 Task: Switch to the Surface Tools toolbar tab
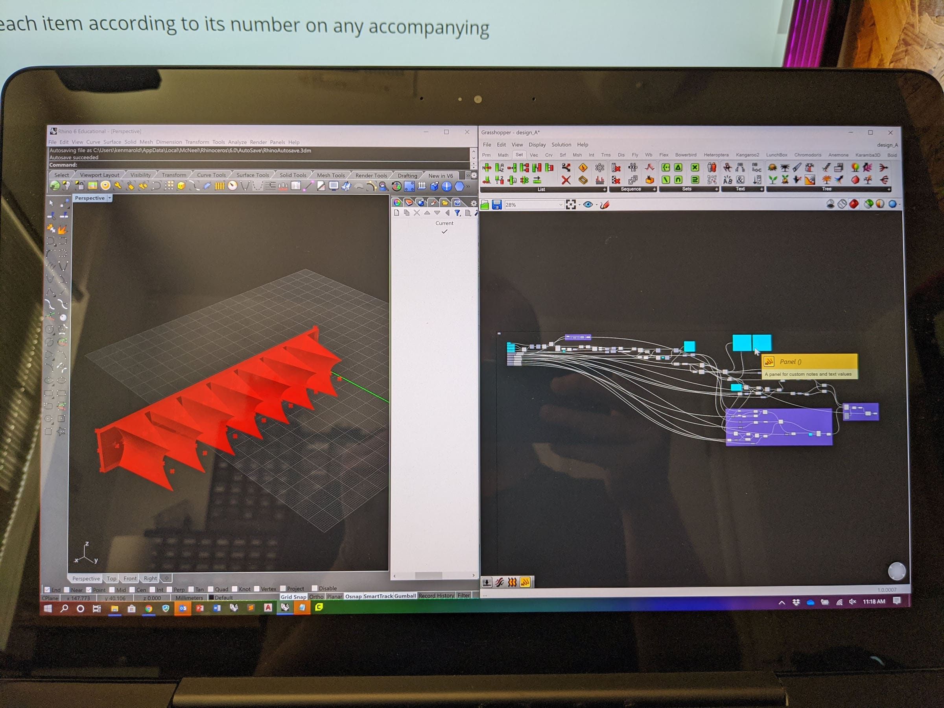pos(253,175)
